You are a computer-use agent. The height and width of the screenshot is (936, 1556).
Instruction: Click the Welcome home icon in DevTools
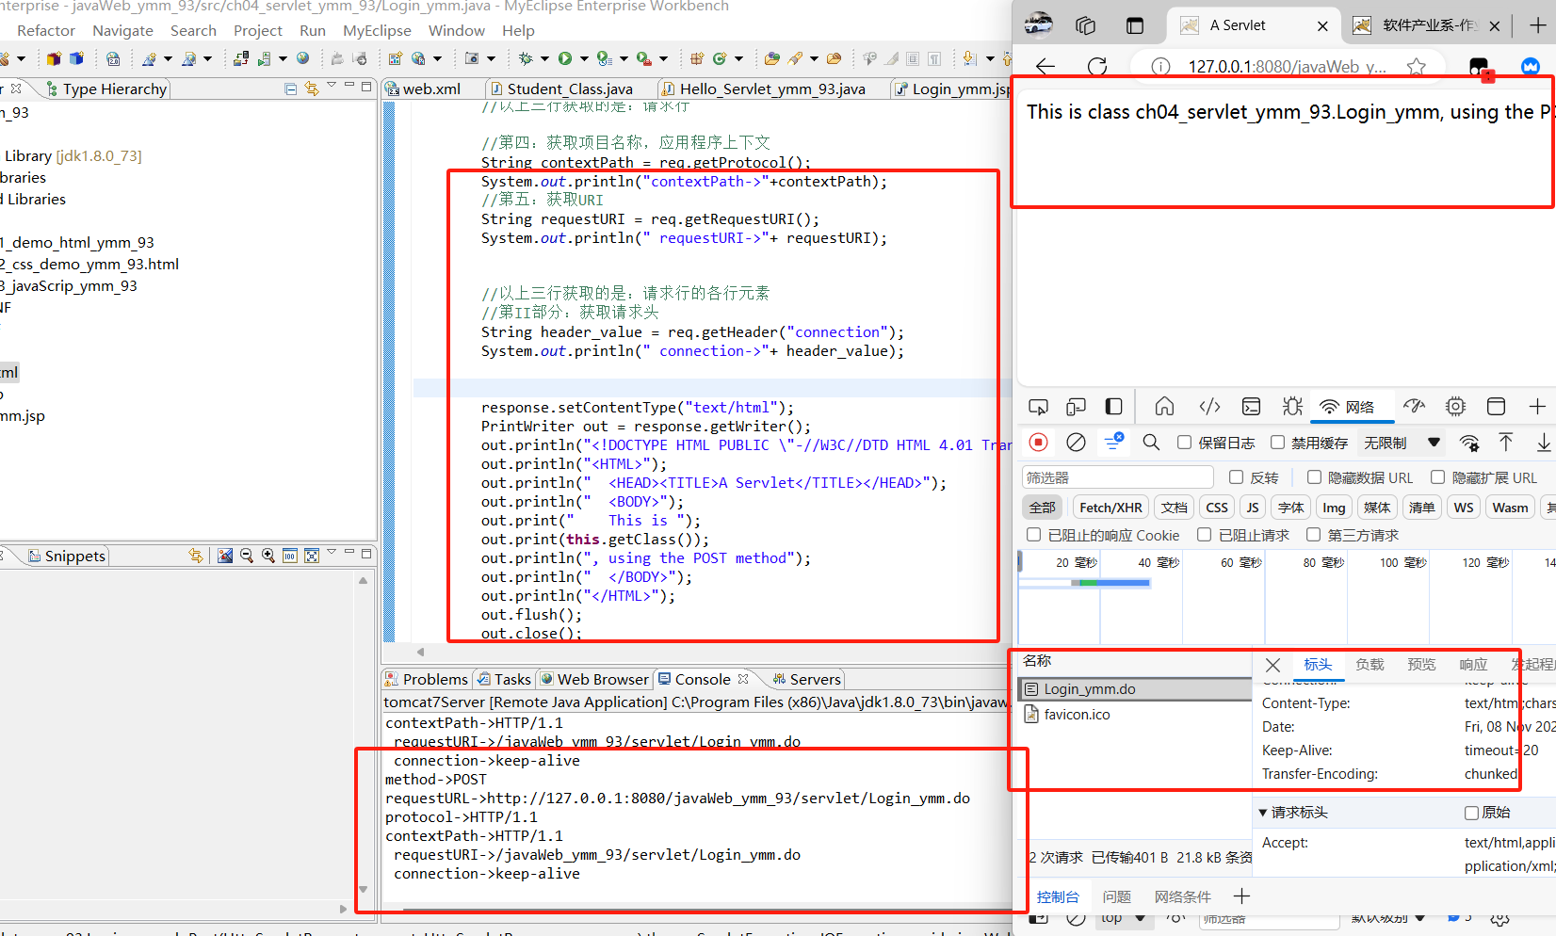pos(1164,407)
